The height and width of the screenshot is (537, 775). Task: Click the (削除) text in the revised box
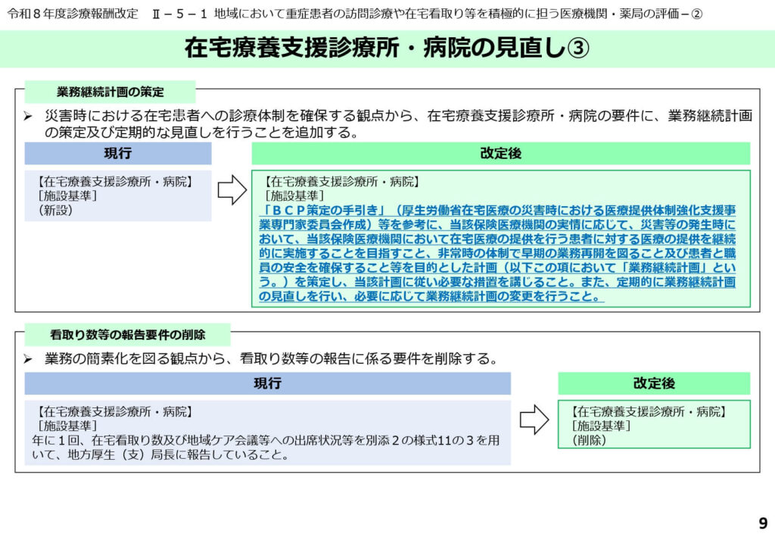point(590,439)
